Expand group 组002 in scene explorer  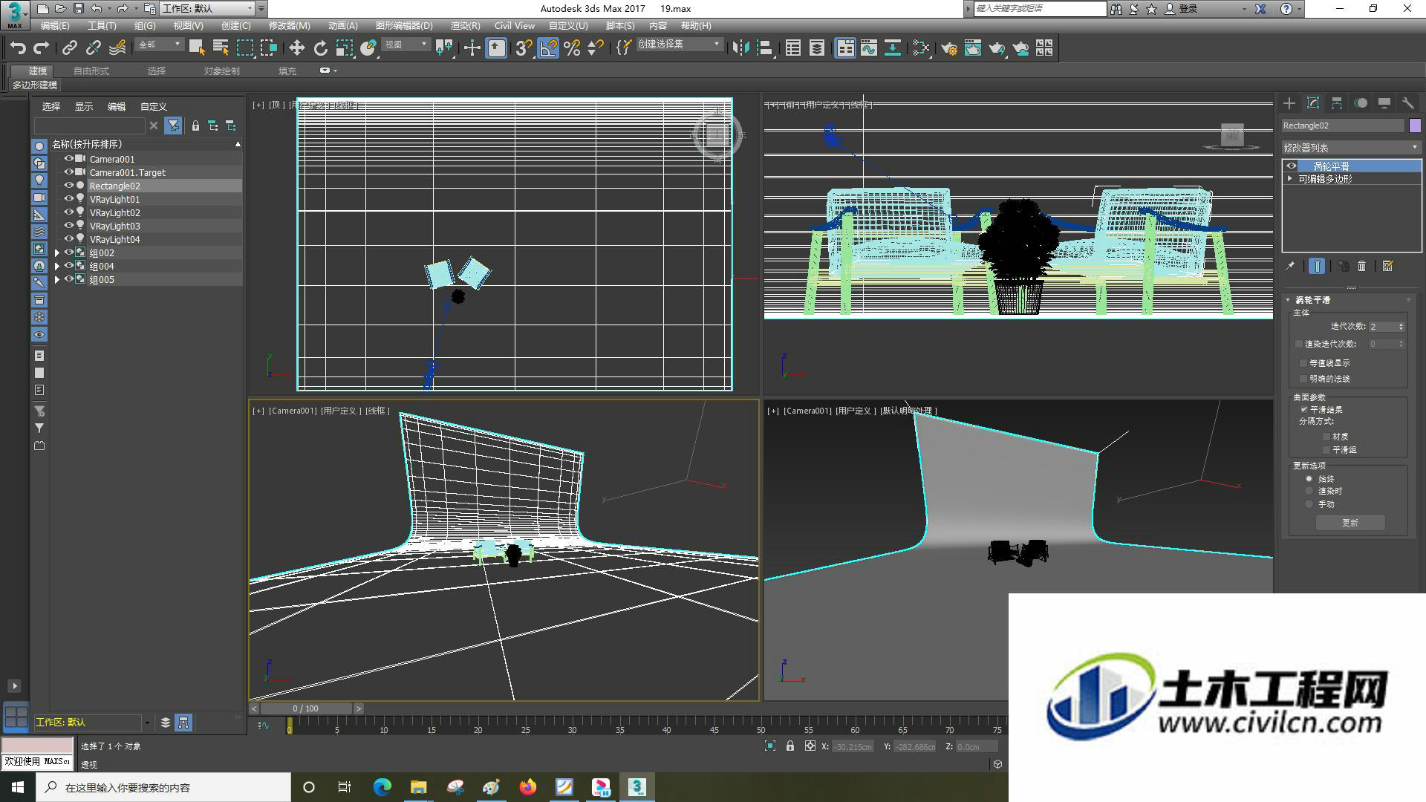pyautogui.click(x=57, y=253)
